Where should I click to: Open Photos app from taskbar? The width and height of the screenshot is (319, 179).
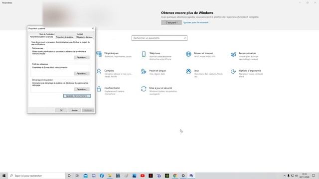point(134,176)
